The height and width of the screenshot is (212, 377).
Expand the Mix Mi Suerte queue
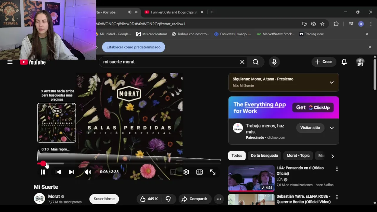(x=332, y=82)
